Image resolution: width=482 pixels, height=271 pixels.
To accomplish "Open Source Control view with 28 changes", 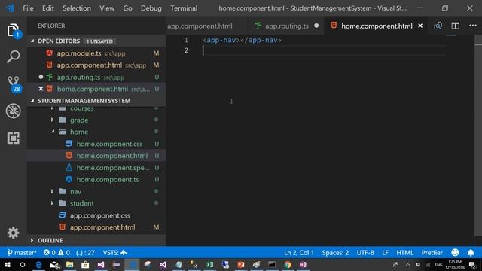I will click(14, 84).
